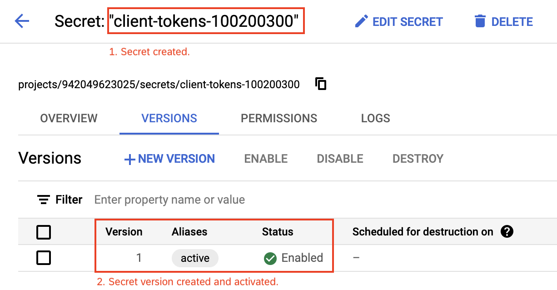Image resolution: width=557 pixels, height=290 pixels.
Task: Click the plus icon for New Version
Action: 130,159
